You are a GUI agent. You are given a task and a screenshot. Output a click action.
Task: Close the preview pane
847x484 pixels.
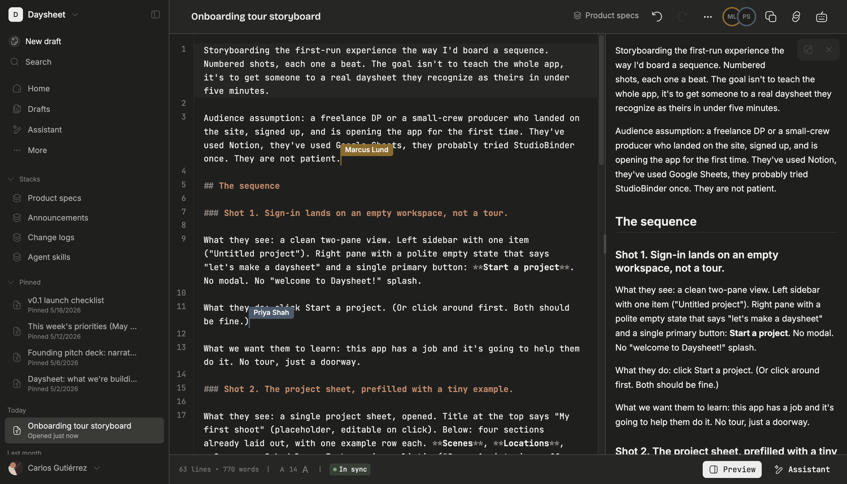pyautogui.click(x=829, y=50)
